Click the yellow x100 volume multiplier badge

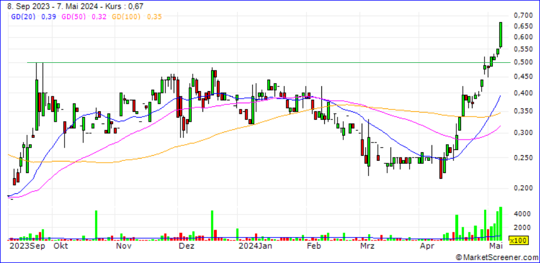click(x=517, y=239)
